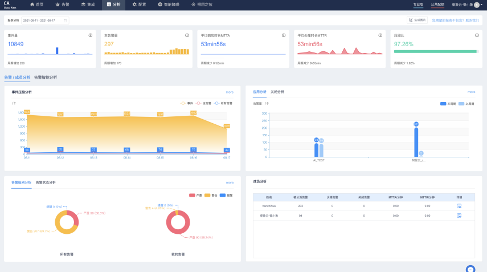Switch to the 告警状态分析 tab
This screenshot has height=272, width=487.
point(46,182)
